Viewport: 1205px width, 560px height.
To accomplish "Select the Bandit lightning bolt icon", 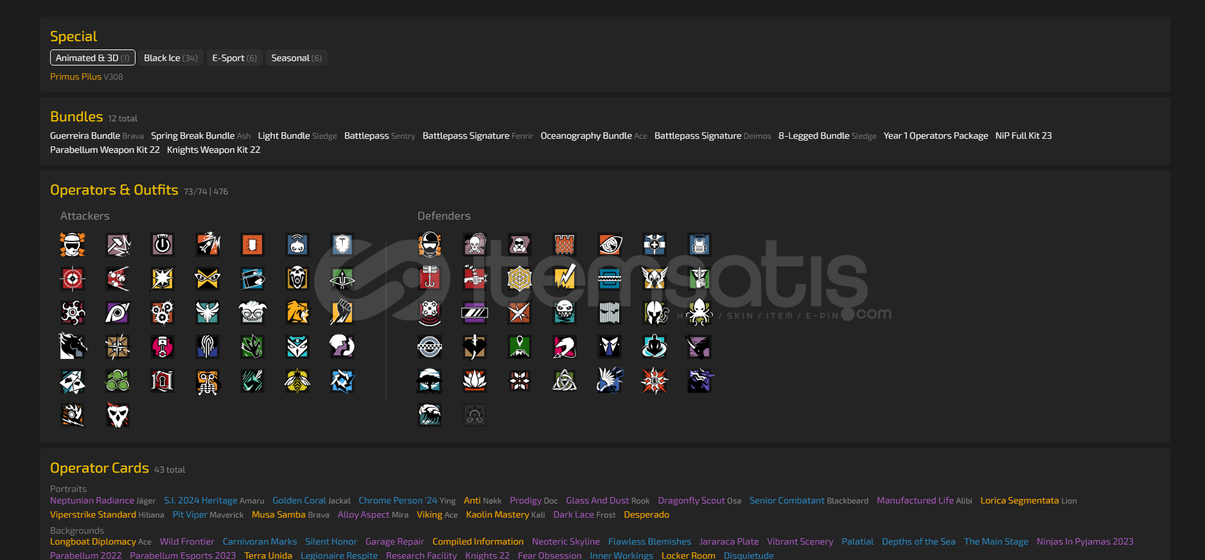I will [x=565, y=279].
